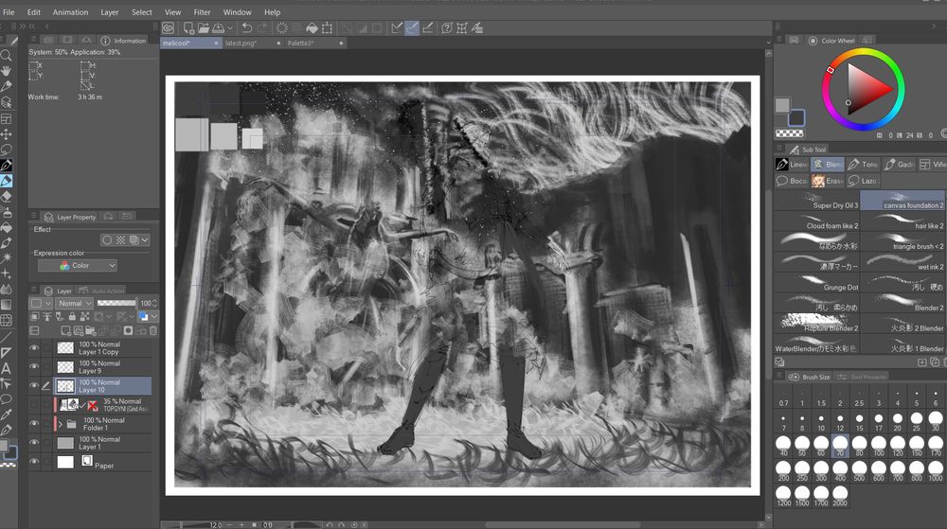The width and height of the screenshot is (947, 529).
Task: Toggle visibility of Layer 9
Action: coord(35,367)
